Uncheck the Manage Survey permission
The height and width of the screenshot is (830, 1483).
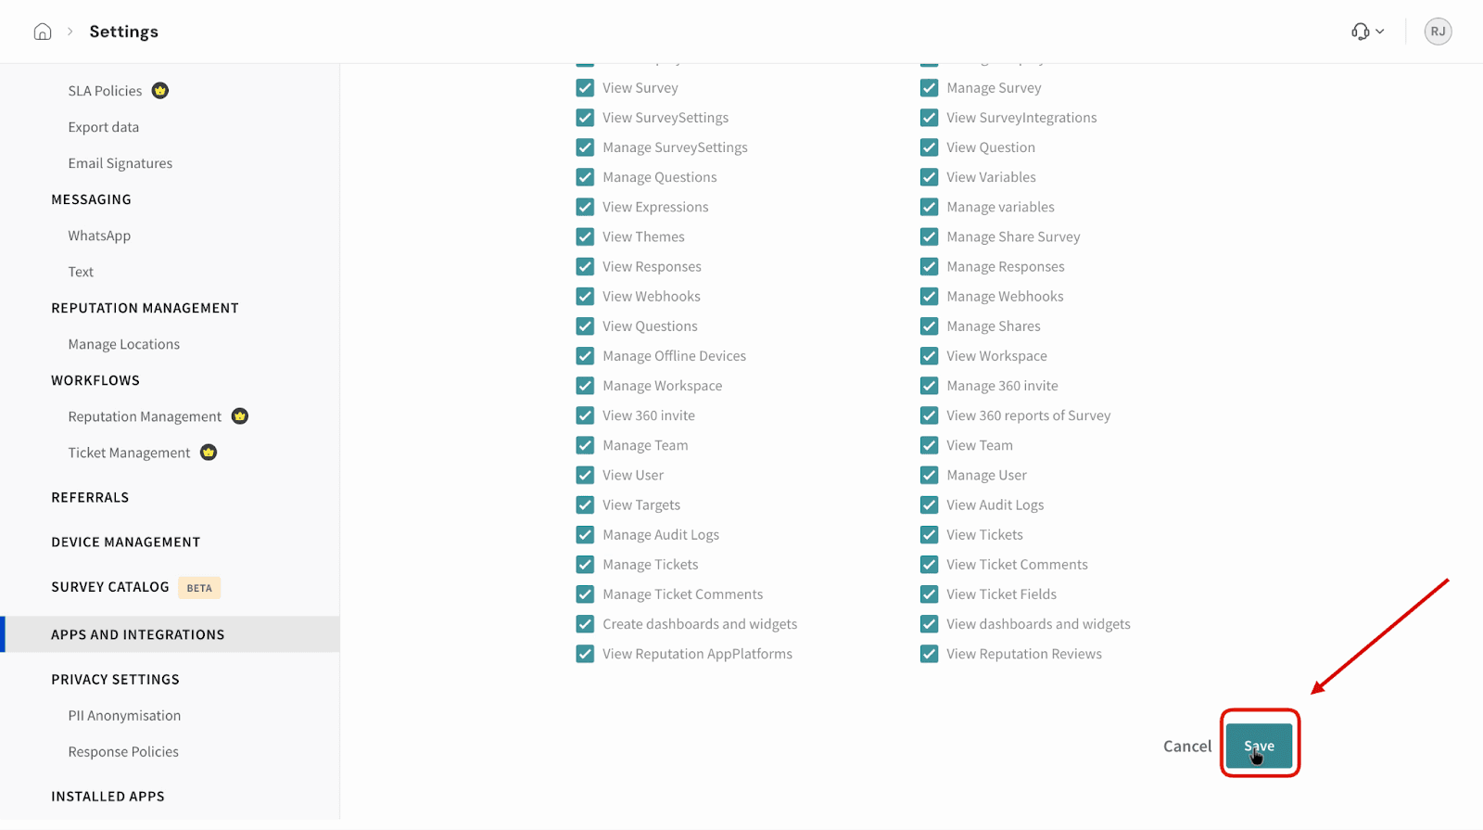(x=929, y=88)
